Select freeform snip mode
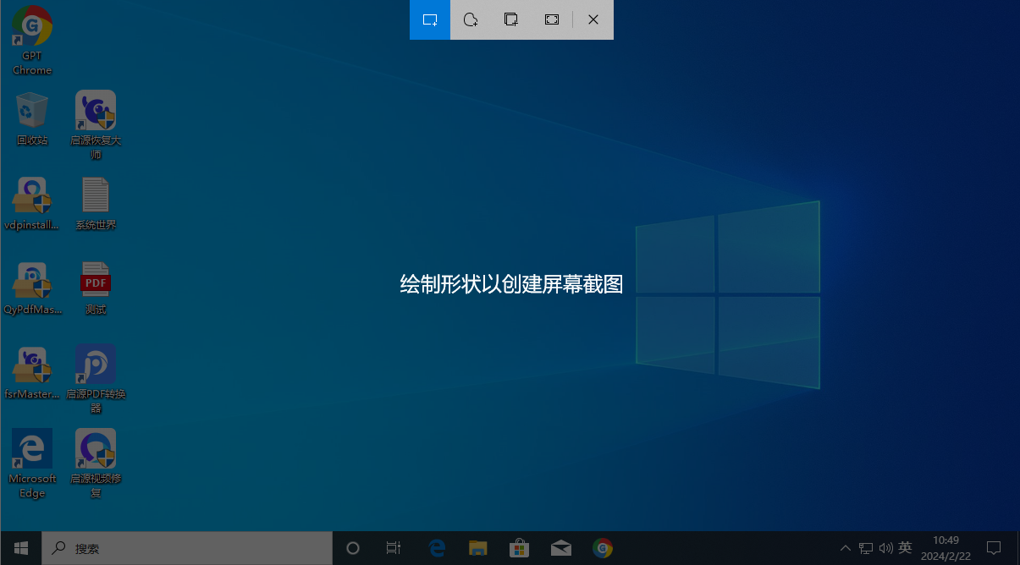The width and height of the screenshot is (1020, 565). pyautogui.click(x=471, y=19)
